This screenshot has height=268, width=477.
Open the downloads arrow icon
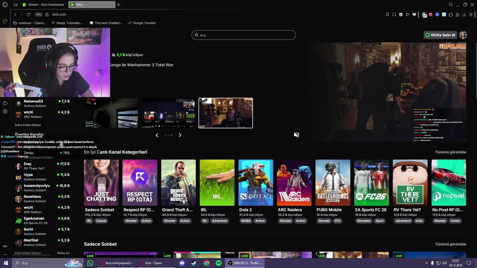point(464,15)
